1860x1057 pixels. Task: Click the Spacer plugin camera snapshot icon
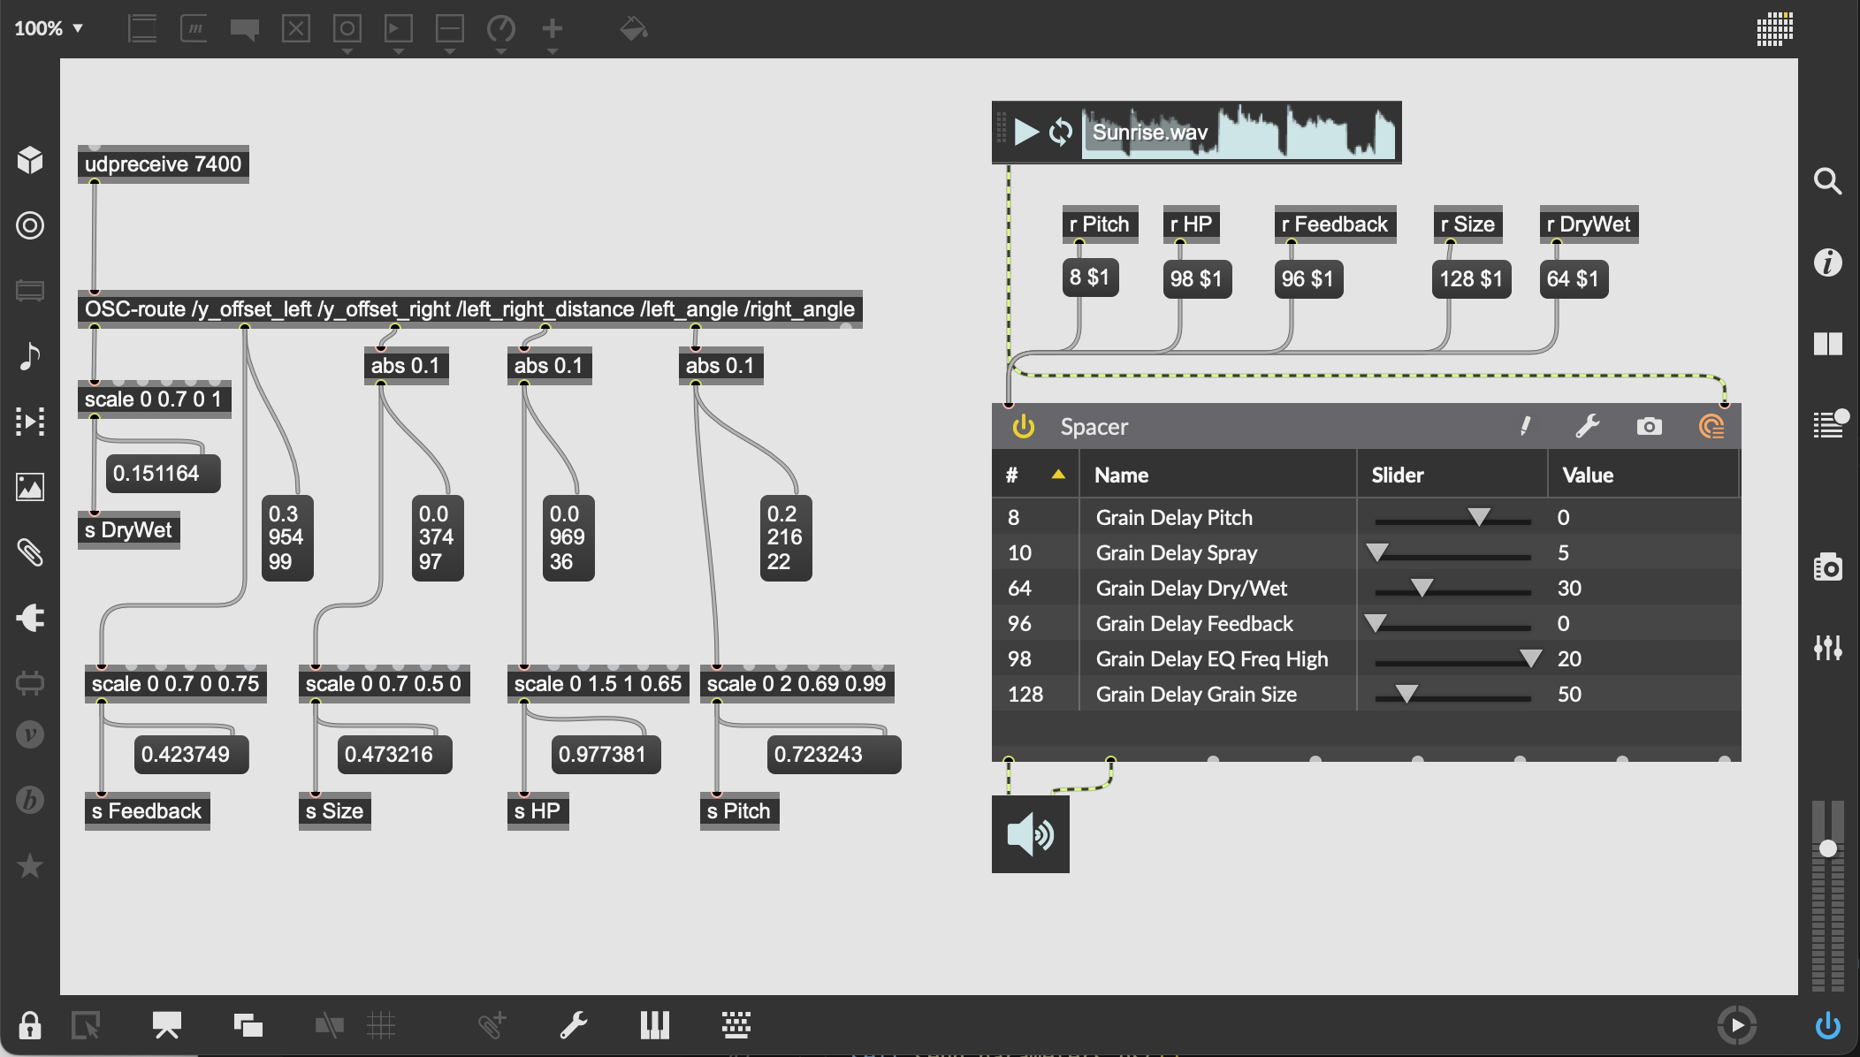[x=1649, y=426]
